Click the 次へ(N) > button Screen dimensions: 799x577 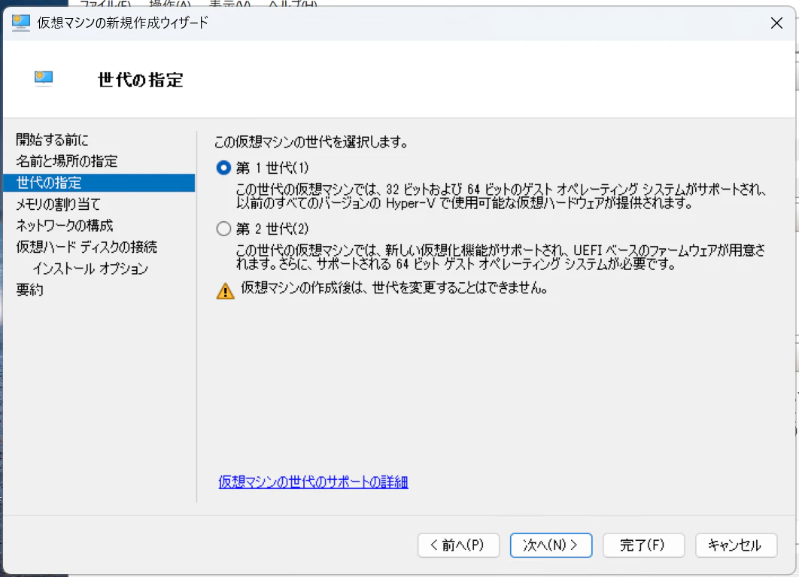(x=551, y=545)
